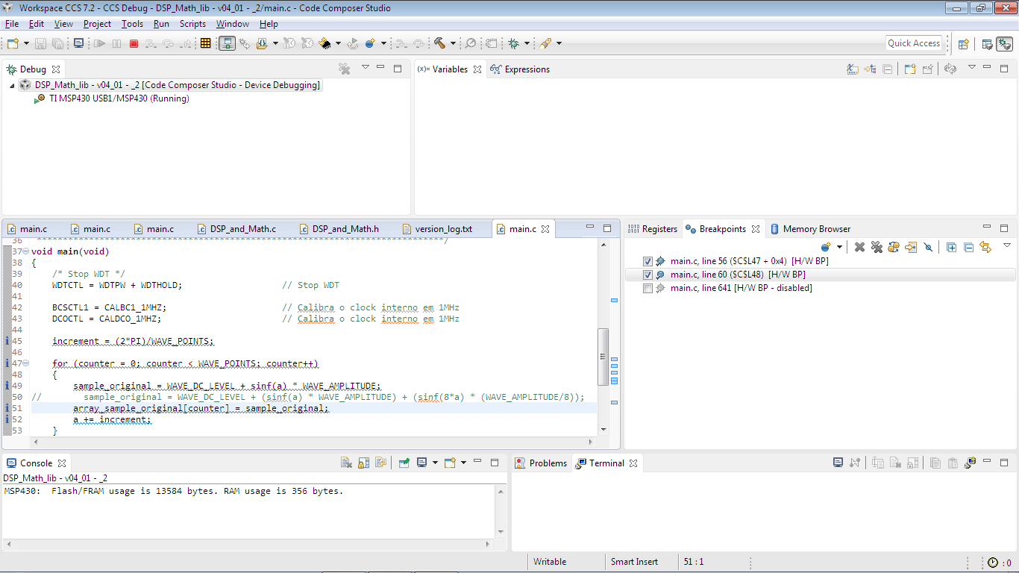
Task: Click the Suspend execution icon
Action: (x=117, y=43)
